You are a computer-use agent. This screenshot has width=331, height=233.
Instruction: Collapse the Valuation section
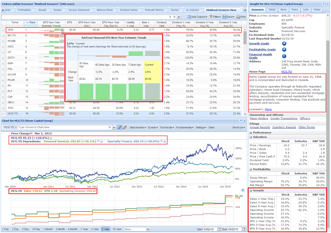click(251, 137)
